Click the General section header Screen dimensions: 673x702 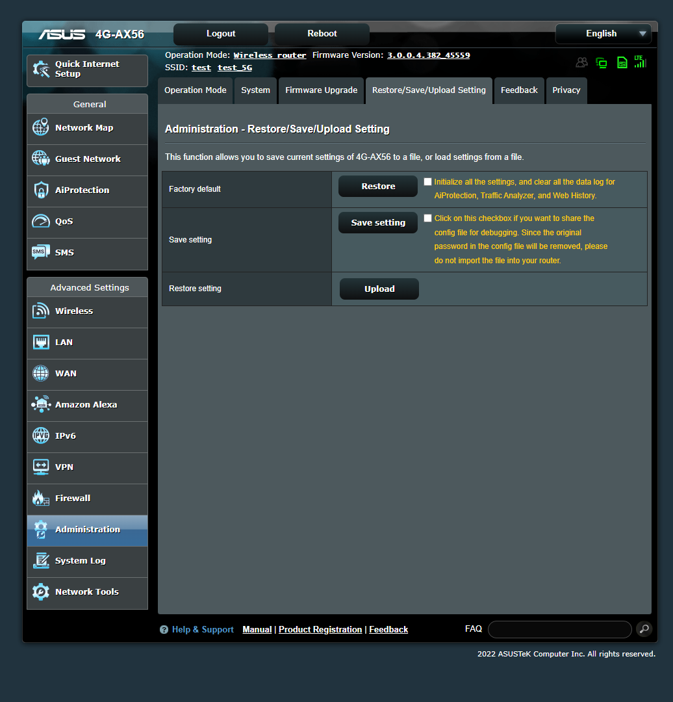90,104
